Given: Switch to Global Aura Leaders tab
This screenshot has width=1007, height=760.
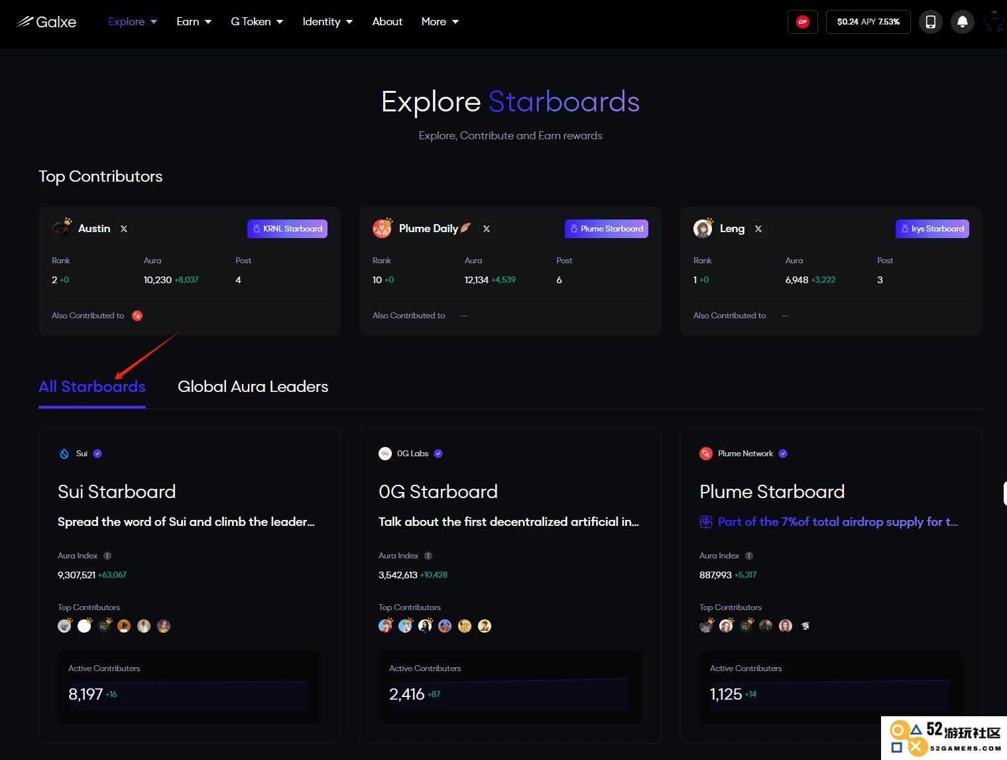Looking at the screenshot, I should 253,387.
